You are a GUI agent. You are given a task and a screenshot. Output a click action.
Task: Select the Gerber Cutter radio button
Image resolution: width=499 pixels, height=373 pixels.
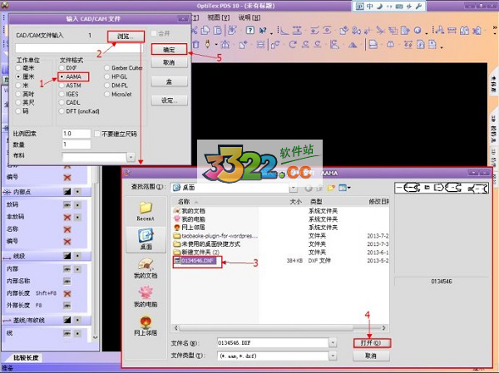106,68
